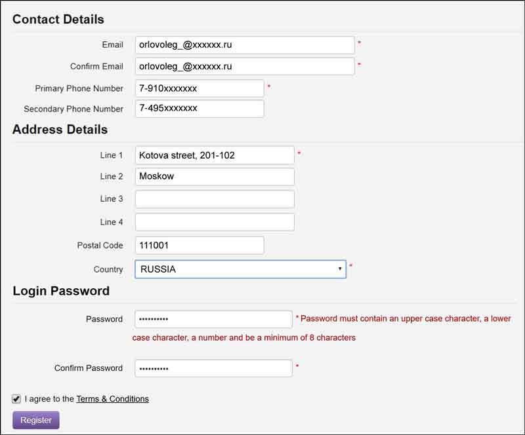Image resolution: width=525 pixels, height=435 pixels.
Task: Select the Confirm Password field
Action: tap(214, 368)
